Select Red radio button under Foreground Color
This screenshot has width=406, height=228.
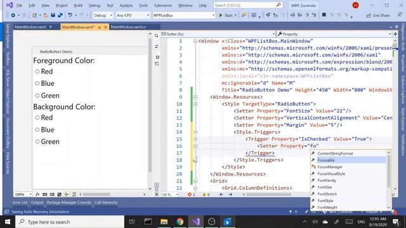point(37,72)
